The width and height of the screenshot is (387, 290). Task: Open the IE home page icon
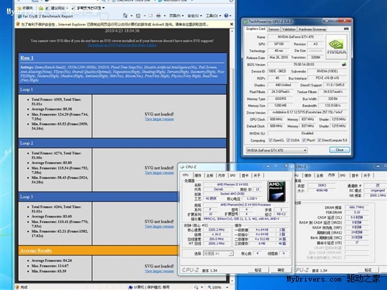(x=125, y=15)
